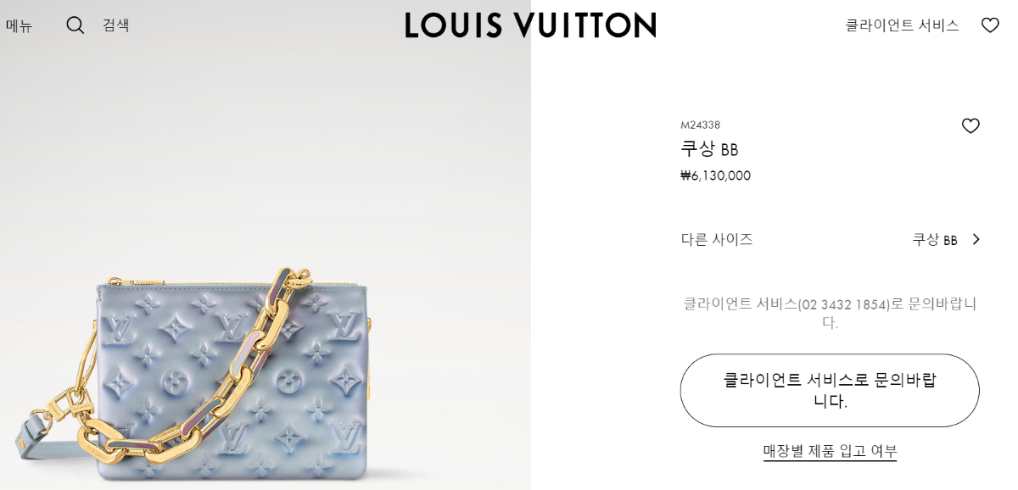The height and width of the screenshot is (490, 1018).
Task: Open 클라이언트 서비스 in the header
Action: [x=902, y=25]
